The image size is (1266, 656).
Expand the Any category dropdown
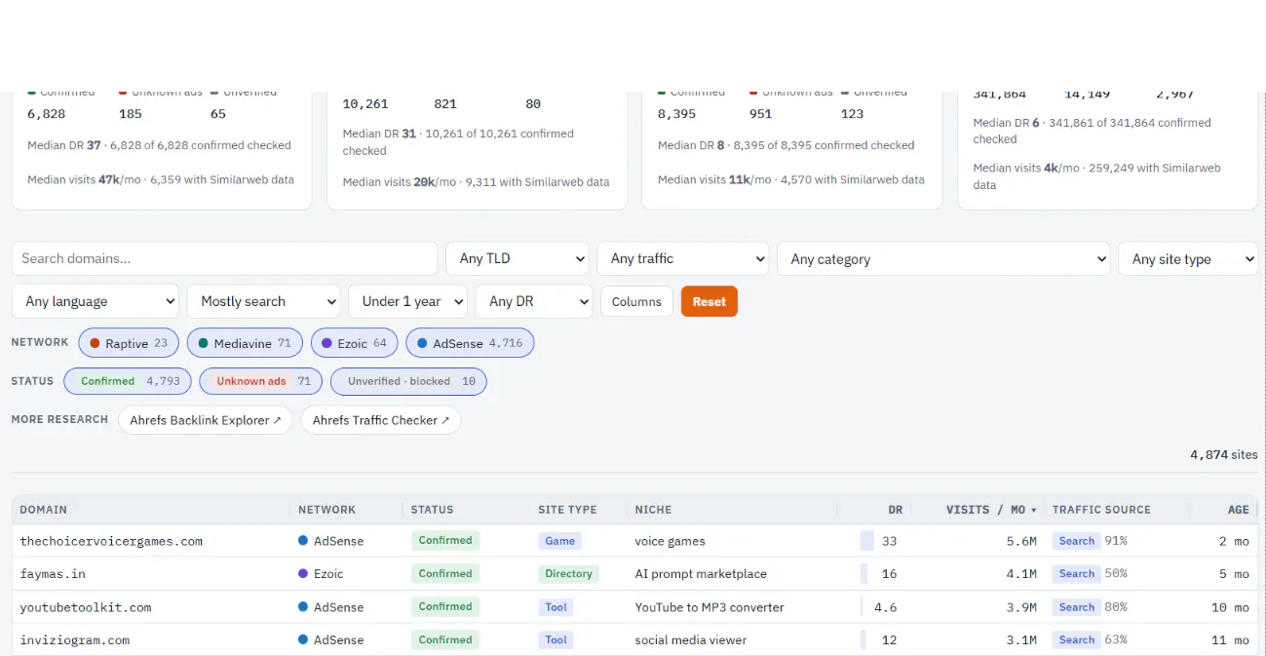[x=943, y=258]
